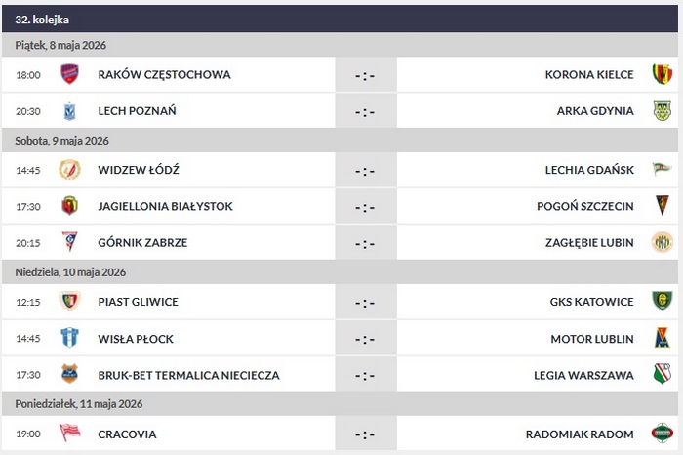Select the Górnik Zabrze club logo
The height and width of the screenshot is (455, 683).
click(69, 242)
